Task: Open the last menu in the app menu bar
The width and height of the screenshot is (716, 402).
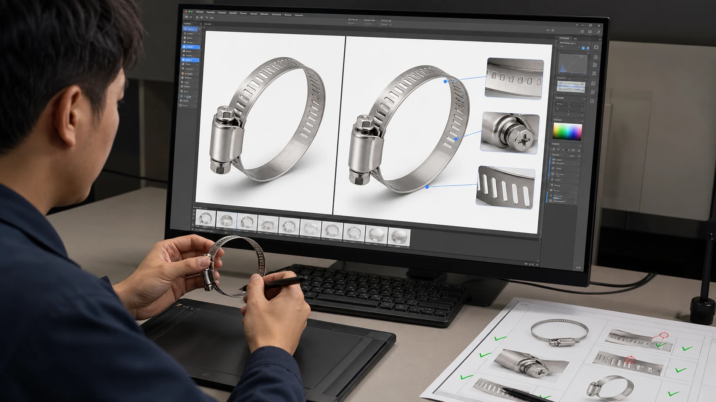Action: click(x=298, y=15)
